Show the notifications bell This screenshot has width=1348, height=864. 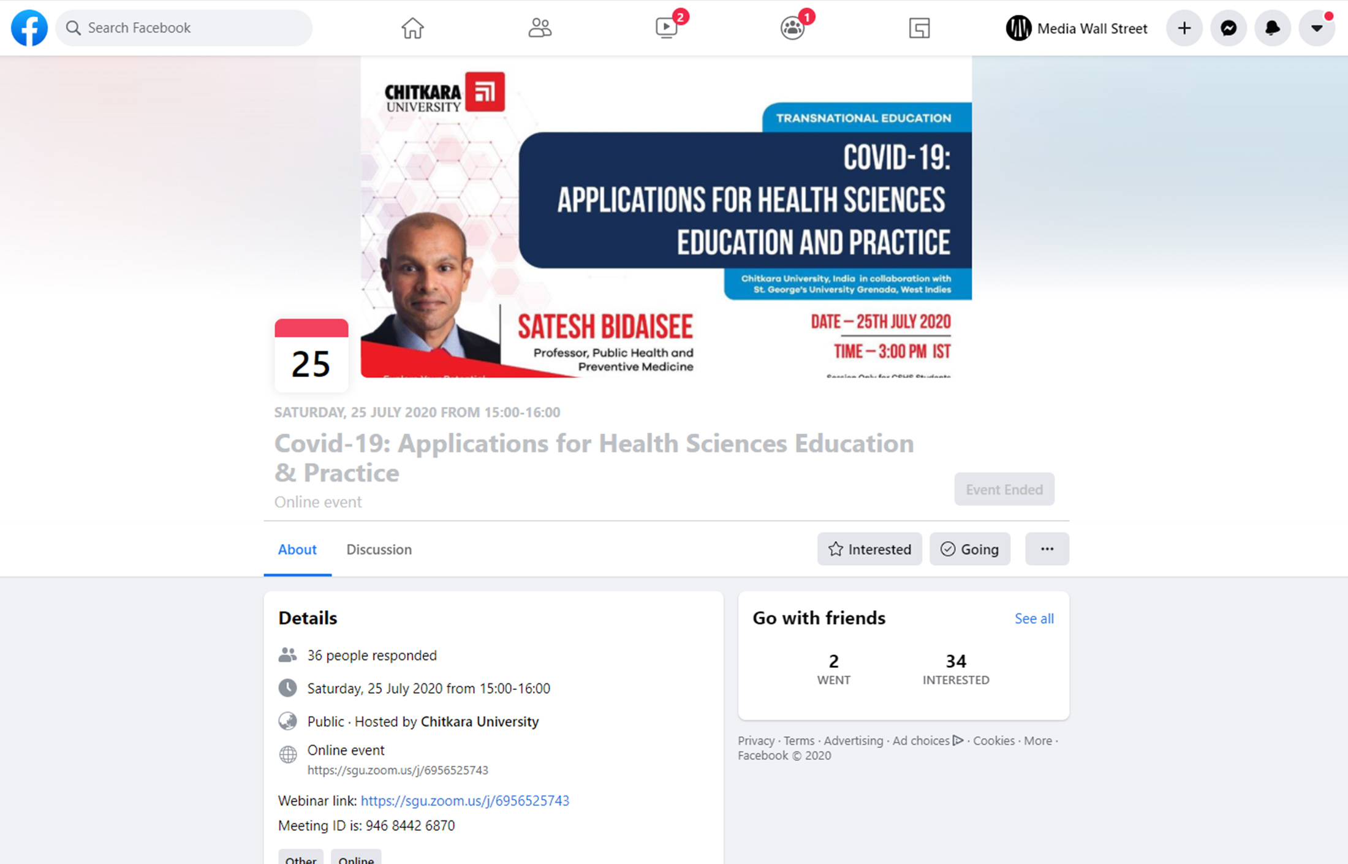(1273, 28)
